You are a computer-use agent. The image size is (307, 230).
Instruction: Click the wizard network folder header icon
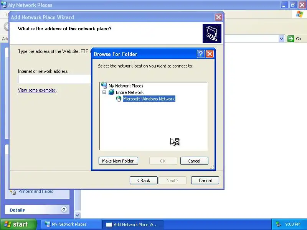[x=212, y=33]
